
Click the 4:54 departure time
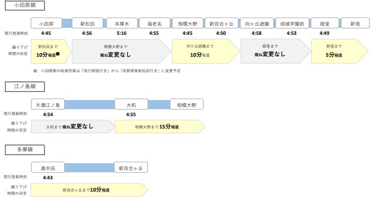tap(48, 115)
